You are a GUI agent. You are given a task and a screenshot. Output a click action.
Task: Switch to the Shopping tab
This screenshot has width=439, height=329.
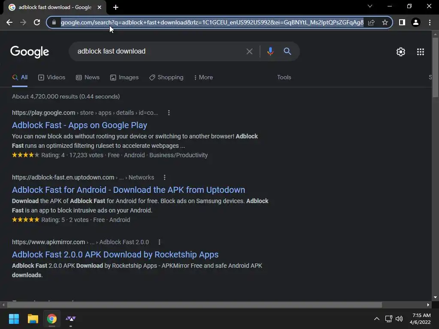point(166,78)
